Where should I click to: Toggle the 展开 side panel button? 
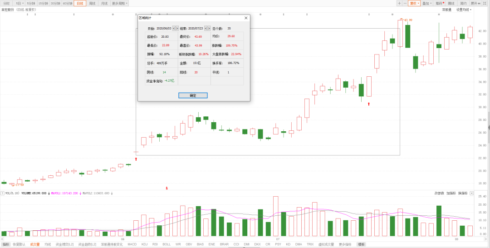click(475, 3)
